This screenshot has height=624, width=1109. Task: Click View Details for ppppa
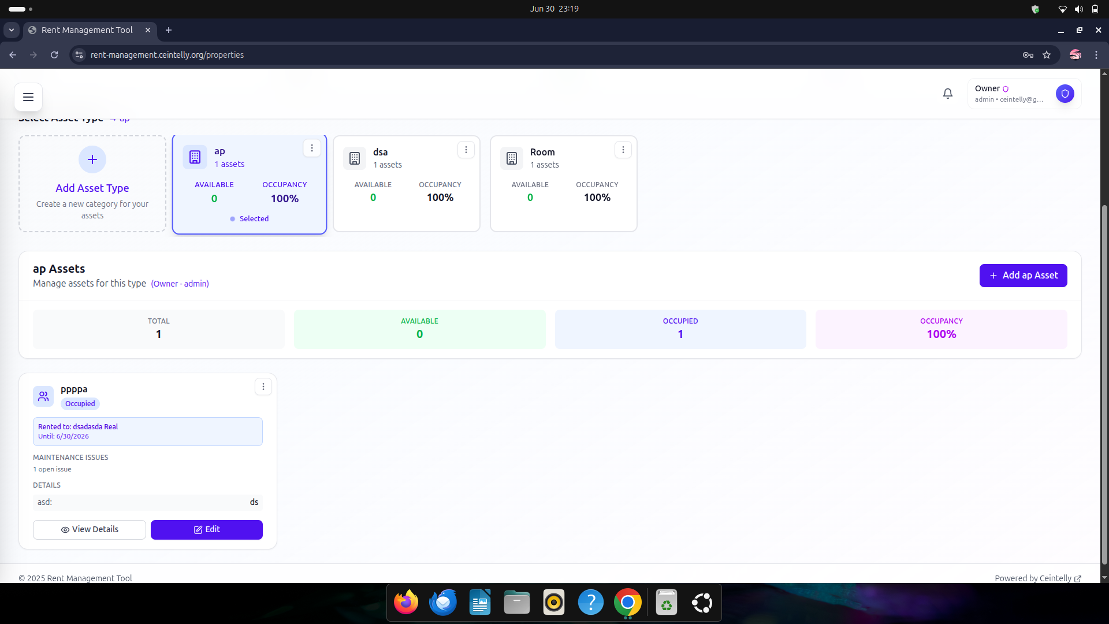[90, 530]
